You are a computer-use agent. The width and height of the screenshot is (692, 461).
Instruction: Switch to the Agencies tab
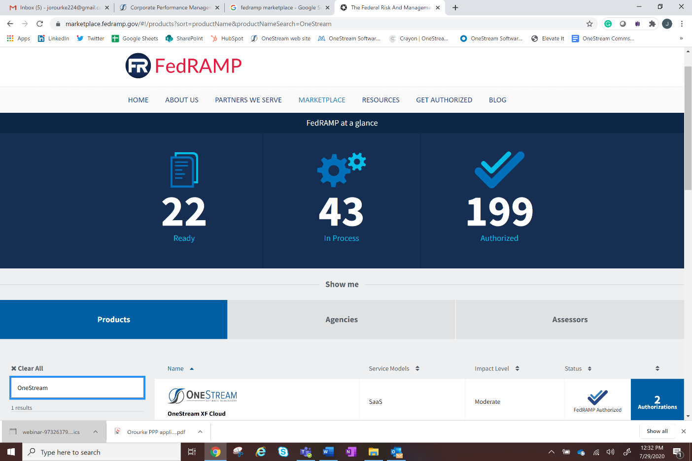pos(342,319)
